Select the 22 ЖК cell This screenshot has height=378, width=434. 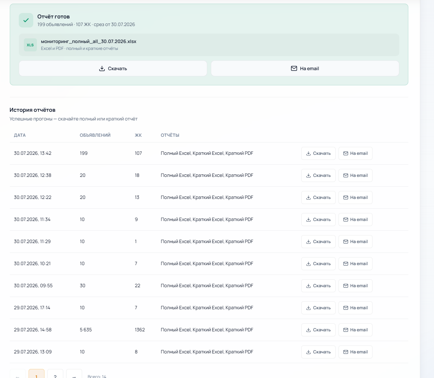[x=137, y=286]
